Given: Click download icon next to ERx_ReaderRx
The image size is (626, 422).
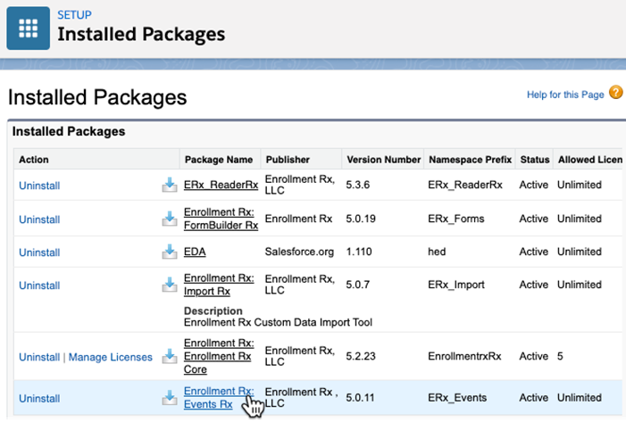Looking at the screenshot, I should tap(170, 186).
